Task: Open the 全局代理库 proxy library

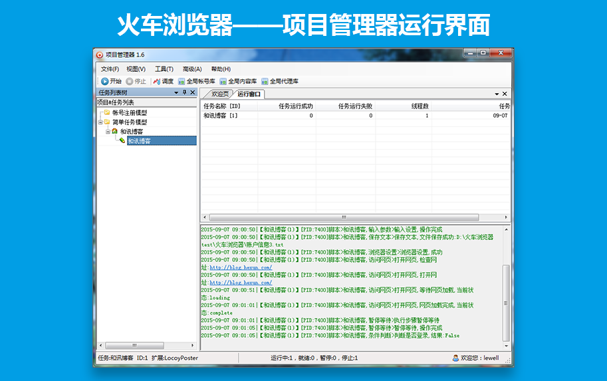Action: (280, 81)
